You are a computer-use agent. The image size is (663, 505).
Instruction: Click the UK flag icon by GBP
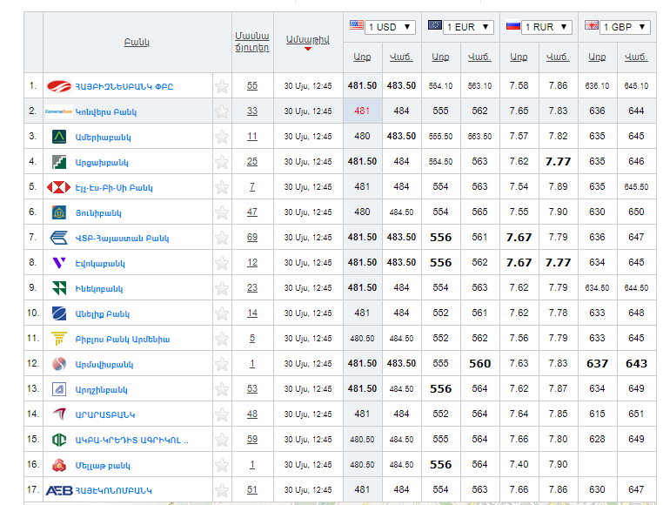[x=591, y=25]
